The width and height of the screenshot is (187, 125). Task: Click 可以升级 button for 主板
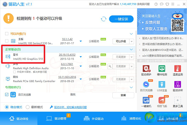(121, 41)
